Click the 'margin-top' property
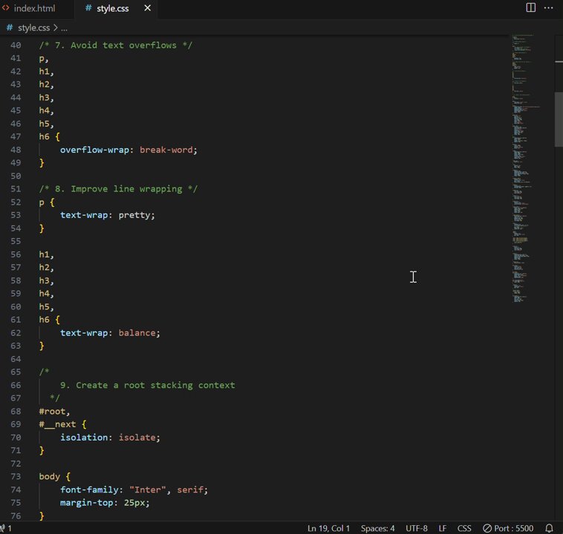Screen dimensions: 563x534 (87, 502)
